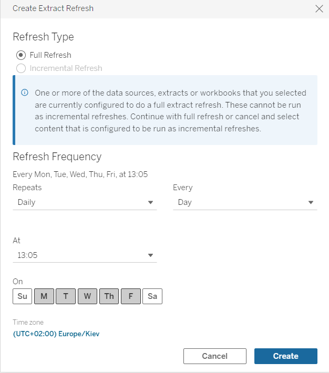Click Create to schedule the refresh

pyautogui.click(x=285, y=356)
